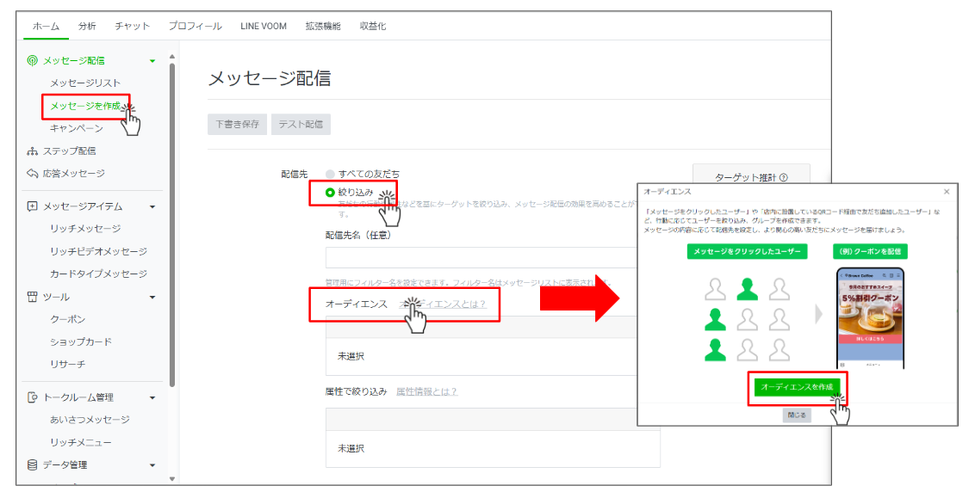Open the 分析 tab
Image resolution: width=969 pixels, height=498 pixels.
coord(87,26)
